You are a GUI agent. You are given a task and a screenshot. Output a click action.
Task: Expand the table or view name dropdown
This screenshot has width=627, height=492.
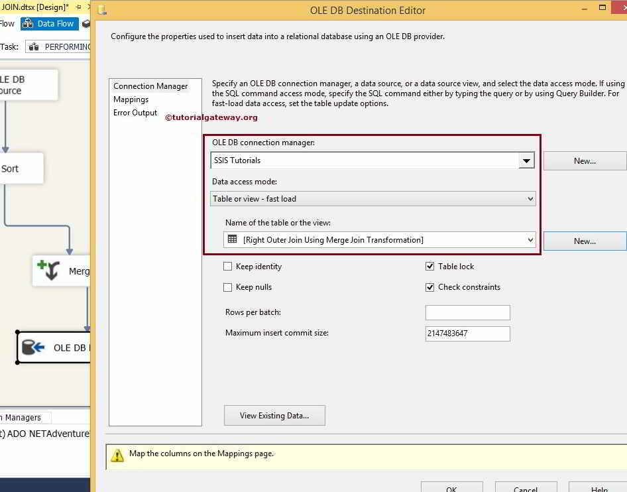530,240
